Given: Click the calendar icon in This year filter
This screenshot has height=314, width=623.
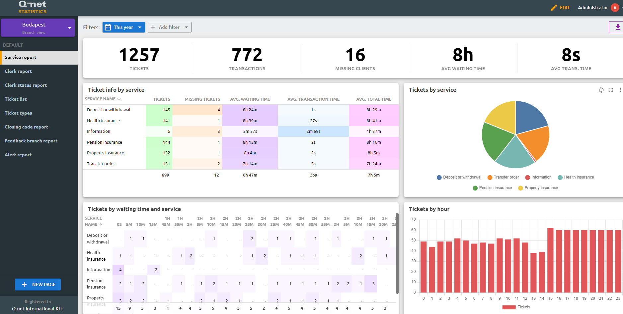Looking at the screenshot, I should 108,27.
